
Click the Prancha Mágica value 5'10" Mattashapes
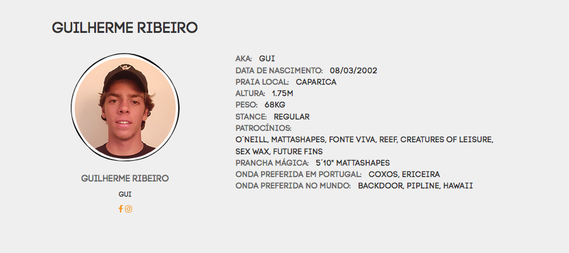pos(353,163)
